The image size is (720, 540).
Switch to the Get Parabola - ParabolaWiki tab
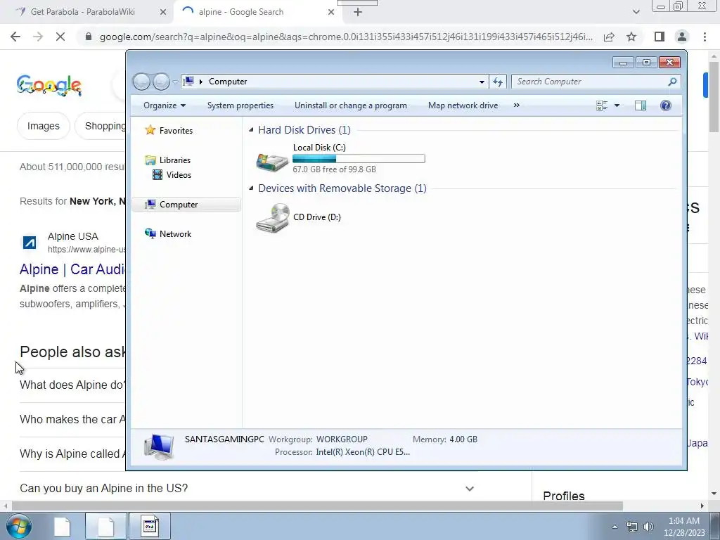(x=83, y=12)
